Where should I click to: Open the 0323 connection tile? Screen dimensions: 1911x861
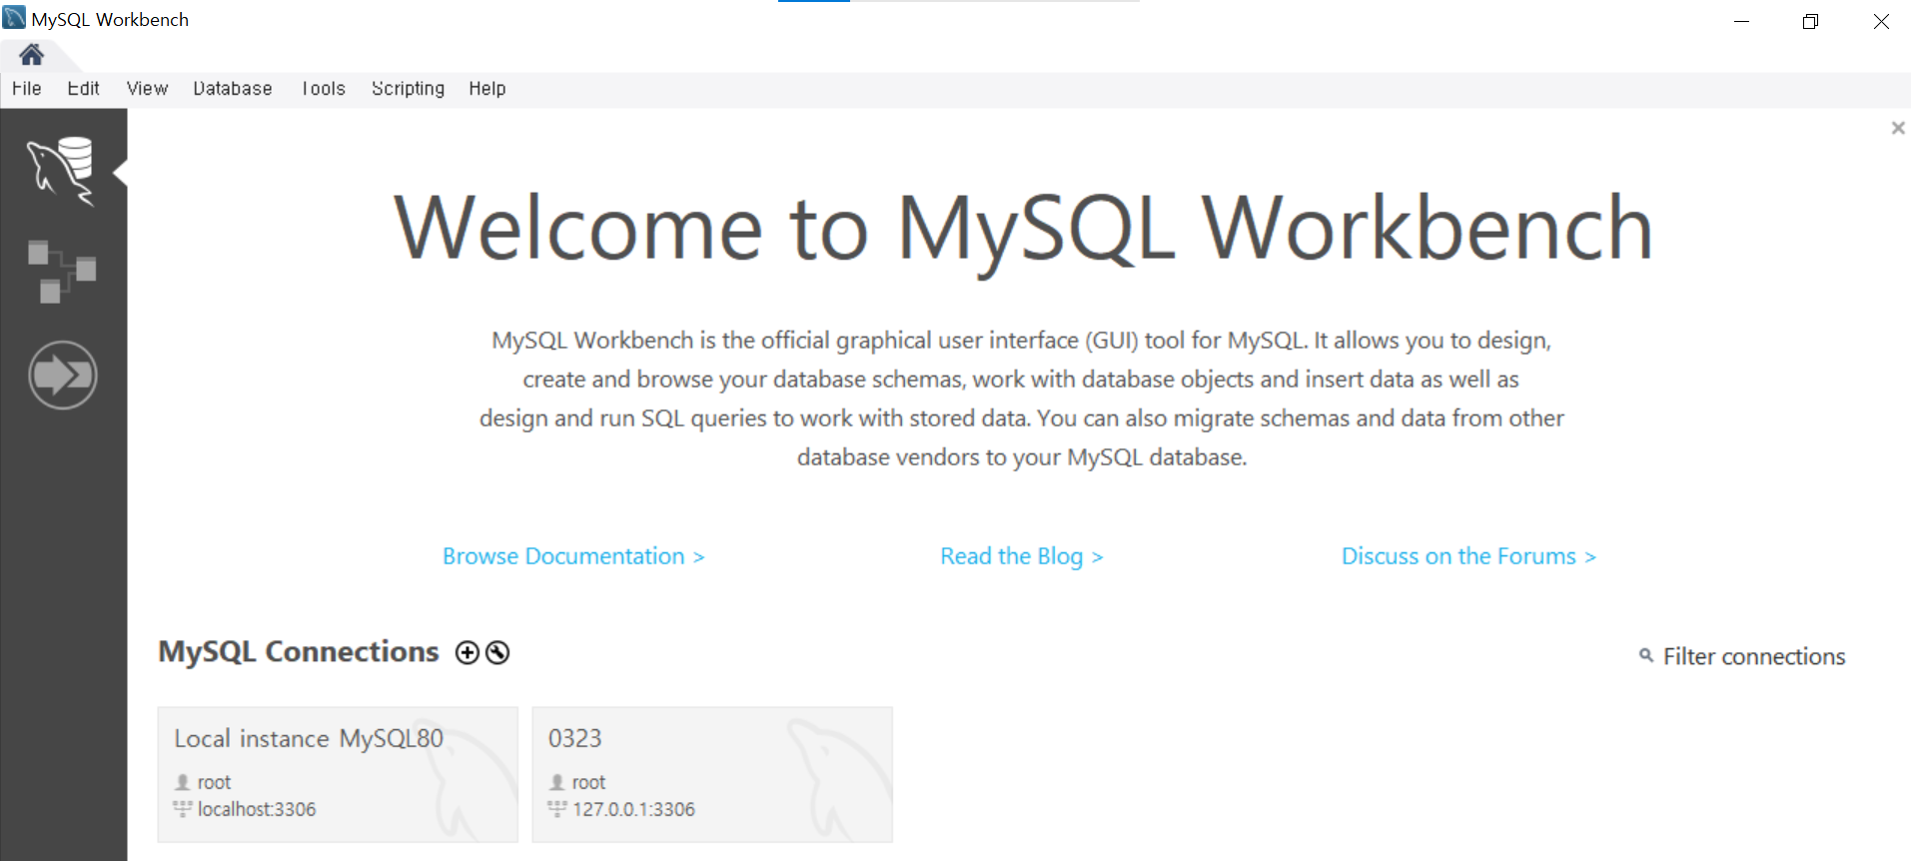tap(712, 774)
